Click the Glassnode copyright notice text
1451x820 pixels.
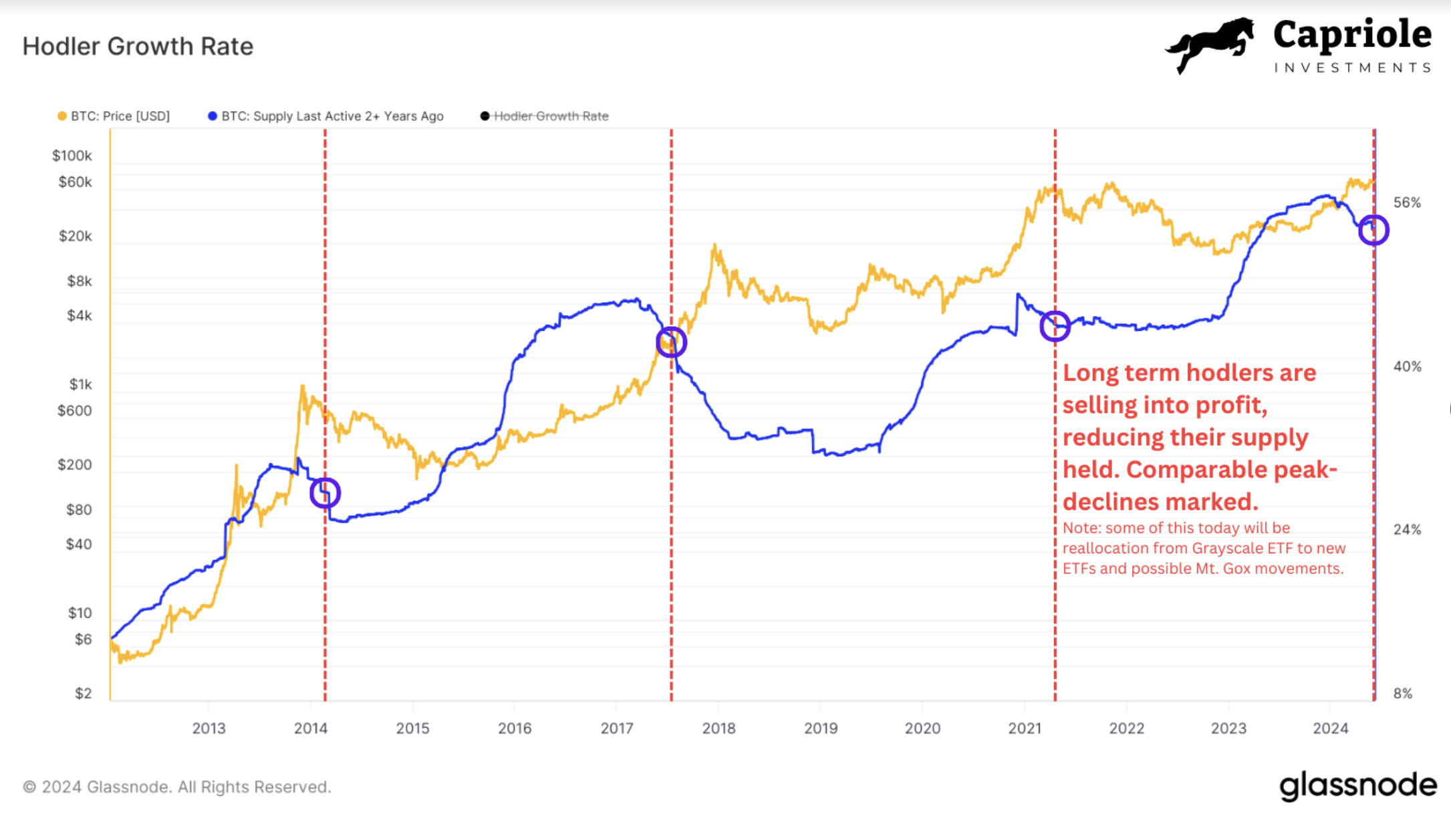click(177, 787)
